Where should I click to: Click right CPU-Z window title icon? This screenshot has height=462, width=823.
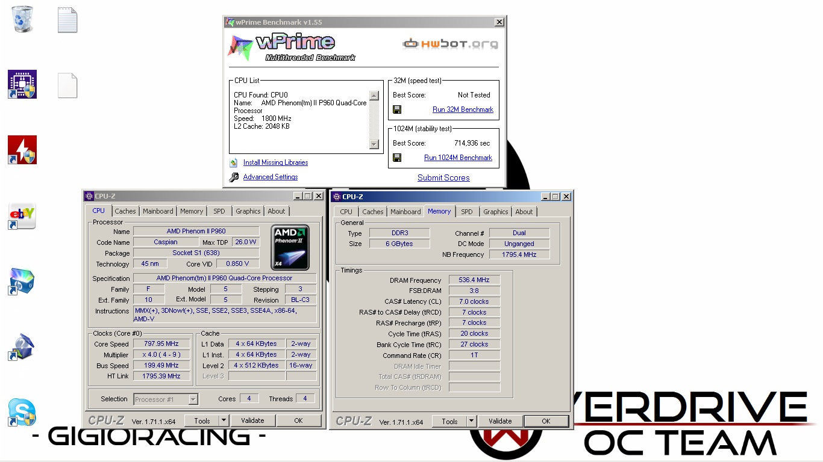(x=336, y=197)
